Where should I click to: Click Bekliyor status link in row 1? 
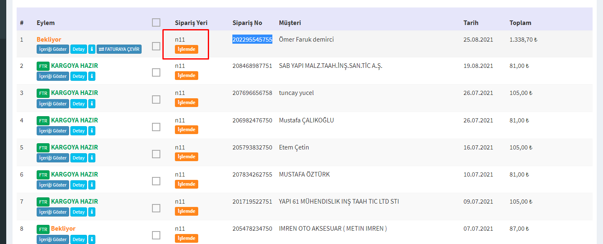pyautogui.click(x=49, y=40)
